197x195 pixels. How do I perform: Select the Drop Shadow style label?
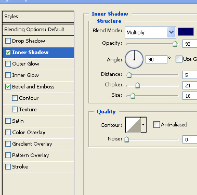29,41
